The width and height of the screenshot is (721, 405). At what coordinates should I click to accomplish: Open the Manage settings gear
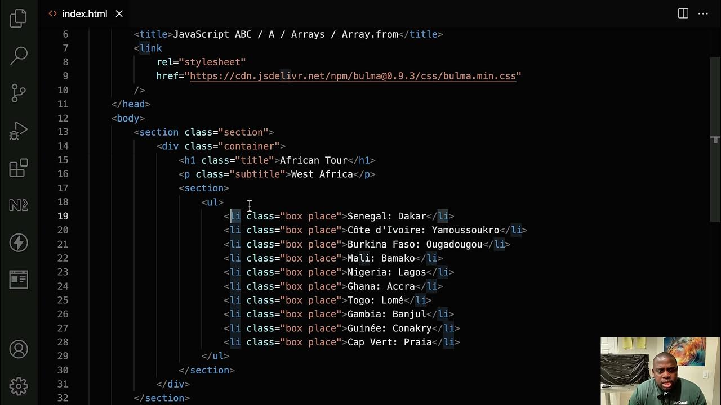tap(19, 386)
